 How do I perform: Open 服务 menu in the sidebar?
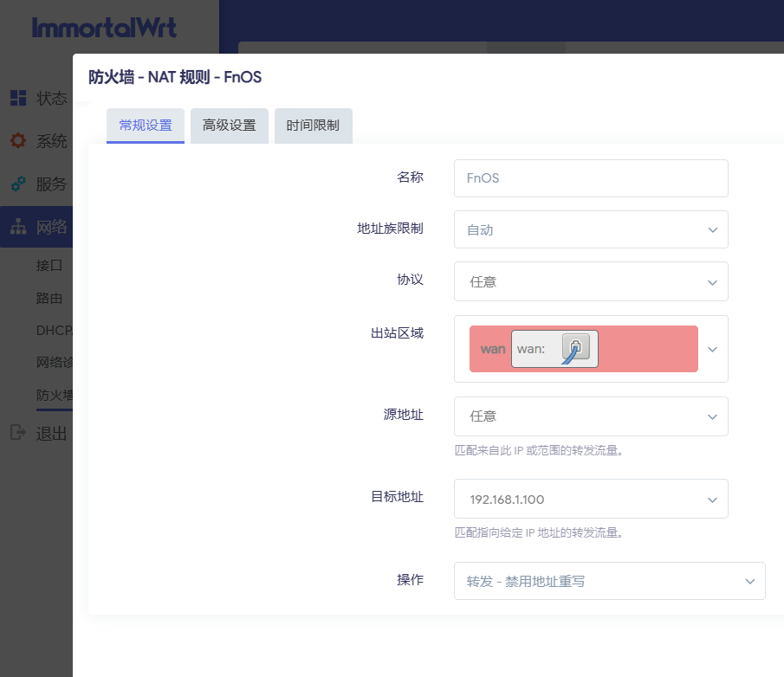51,184
